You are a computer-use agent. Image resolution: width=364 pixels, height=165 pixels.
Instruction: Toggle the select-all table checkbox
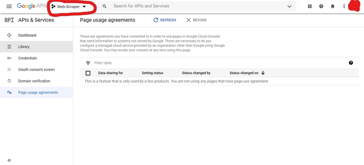[88, 73]
